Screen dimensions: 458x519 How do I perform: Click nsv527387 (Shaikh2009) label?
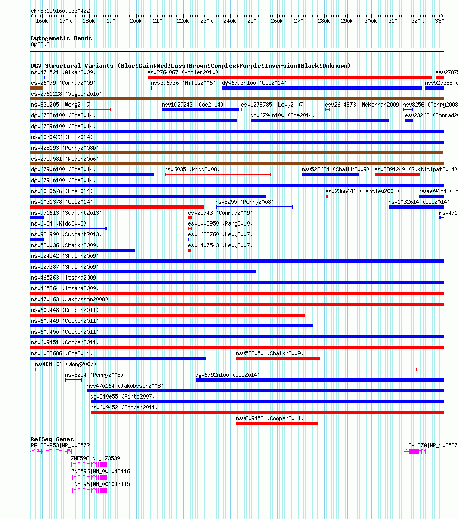pyautogui.click(x=65, y=267)
